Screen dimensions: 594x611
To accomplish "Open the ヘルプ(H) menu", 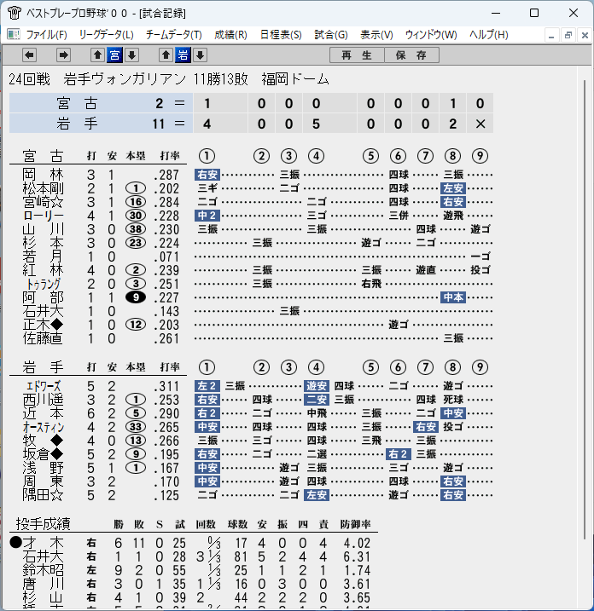I will (489, 35).
